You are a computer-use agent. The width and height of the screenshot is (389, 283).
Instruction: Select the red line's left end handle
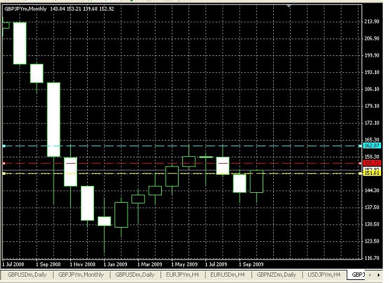click(4, 164)
